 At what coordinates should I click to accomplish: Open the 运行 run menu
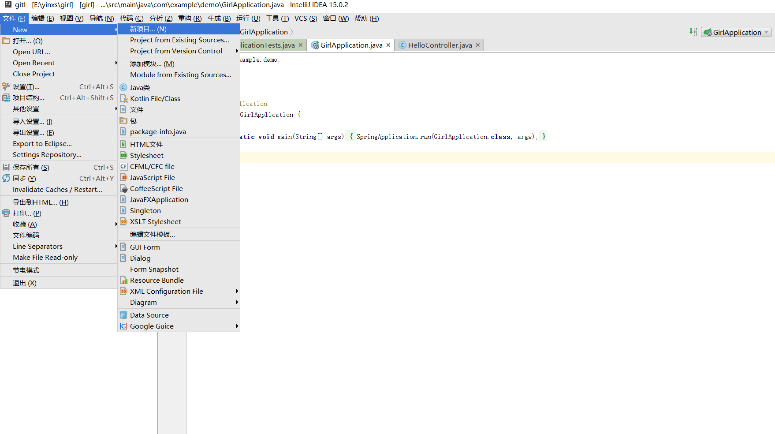pos(248,18)
